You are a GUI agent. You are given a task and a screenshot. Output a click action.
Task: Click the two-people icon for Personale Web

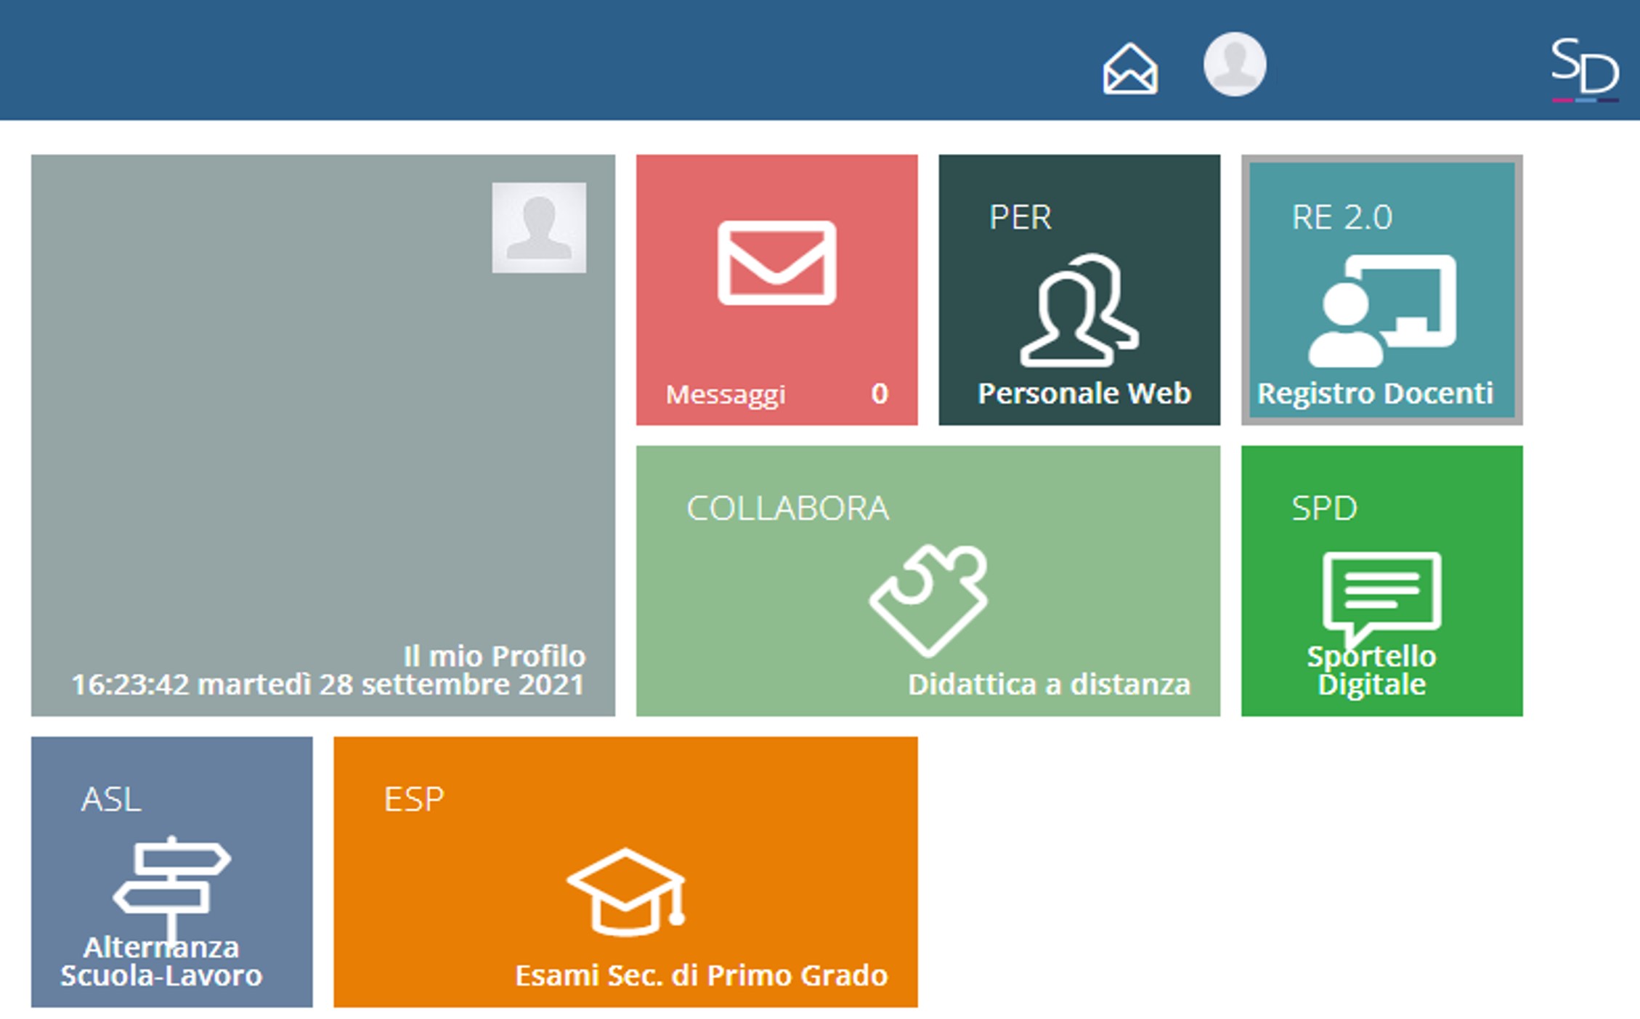coord(1079,310)
